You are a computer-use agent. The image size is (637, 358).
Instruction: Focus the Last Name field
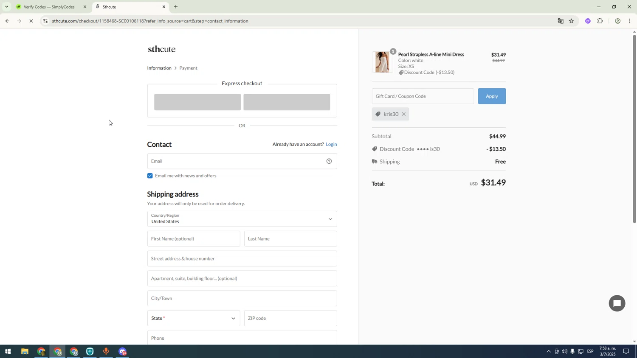pos(290,239)
